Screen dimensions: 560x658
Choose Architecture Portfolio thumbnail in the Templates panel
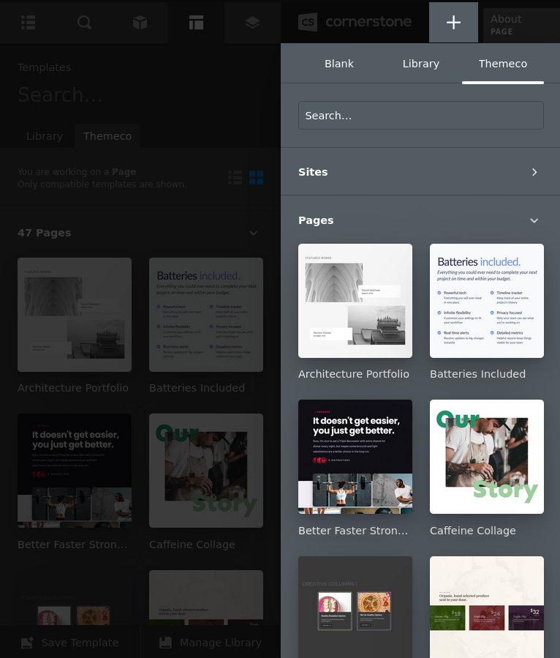75,315
